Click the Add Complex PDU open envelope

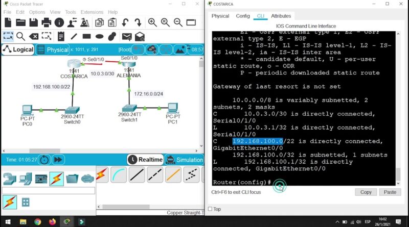pyautogui.click(x=140, y=36)
